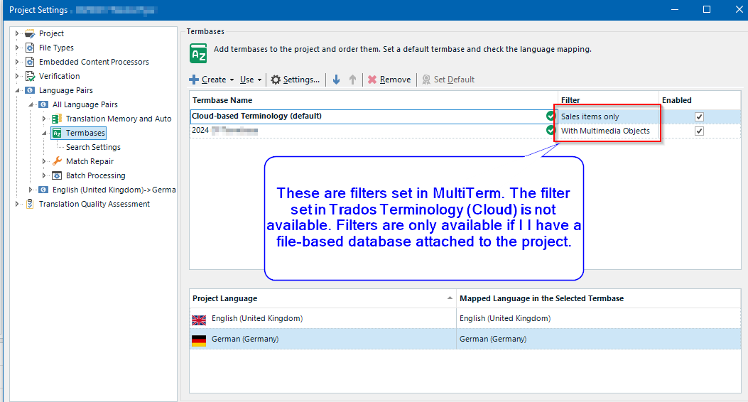Expand the Project tree node
748x402 pixels.
pyautogui.click(x=17, y=33)
